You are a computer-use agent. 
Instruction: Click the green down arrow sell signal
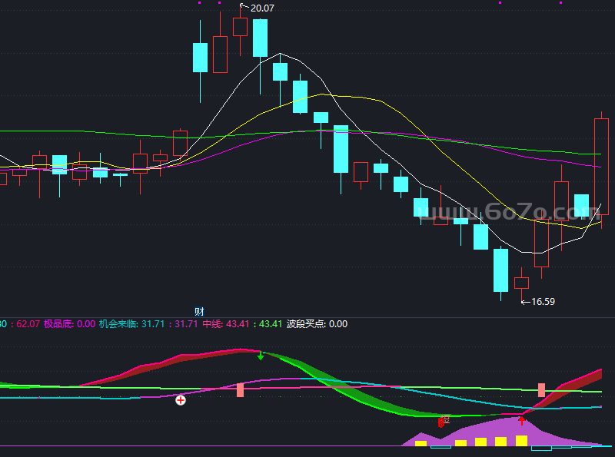tap(261, 356)
